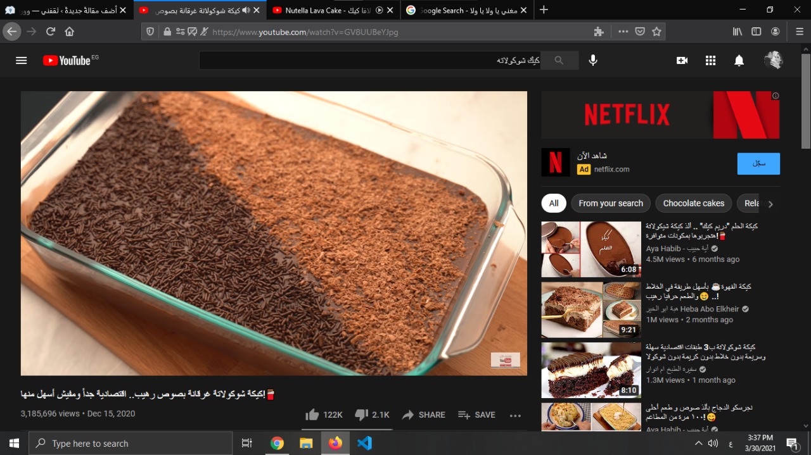Open Google Chrome from taskbar
The height and width of the screenshot is (455, 811).
pyautogui.click(x=277, y=443)
